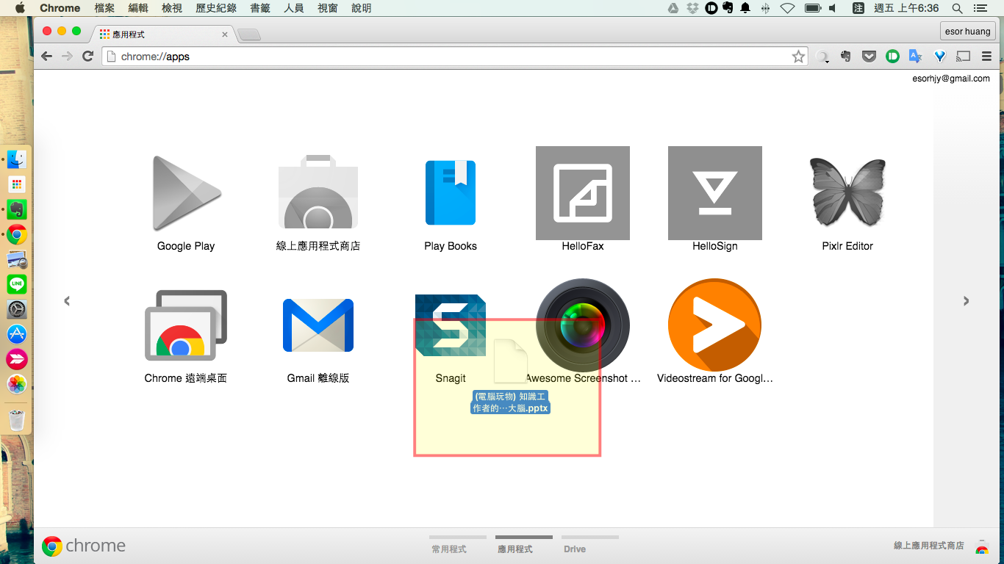Open Evernote from the Dock
Screen dimensions: 1004x564
point(17,209)
